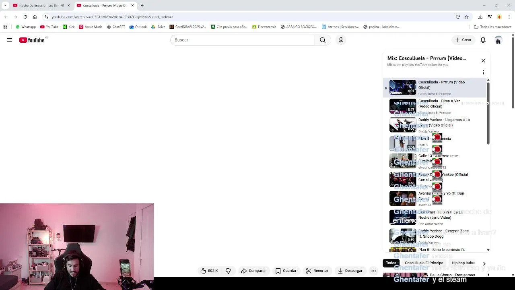This screenshot has height=290, width=515.
Task: Play Daddy Yankee - Llegamos a La Disco item
Action: (435, 125)
